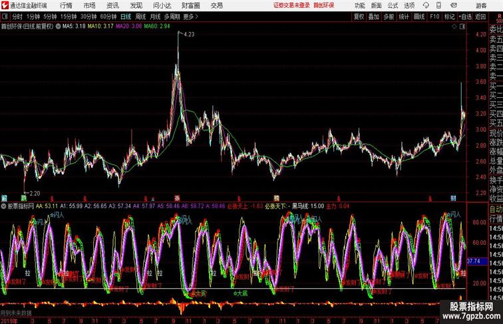Viewport: 503px width, 324px height.
Task: Open the 财富圈 menu
Action: (190, 5)
